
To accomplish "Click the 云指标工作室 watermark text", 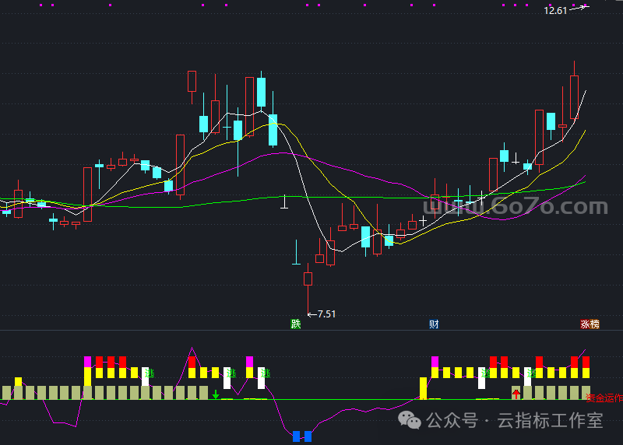I will click(x=550, y=421).
